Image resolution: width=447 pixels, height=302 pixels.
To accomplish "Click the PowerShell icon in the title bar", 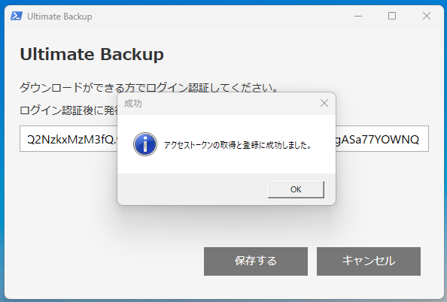I will click(x=17, y=16).
